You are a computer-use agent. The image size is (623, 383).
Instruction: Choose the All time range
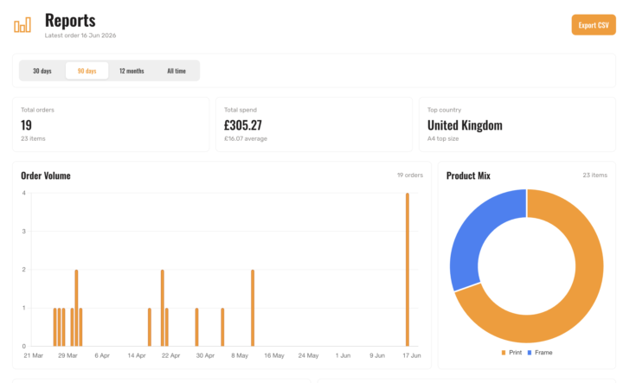pyautogui.click(x=177, y=71)
